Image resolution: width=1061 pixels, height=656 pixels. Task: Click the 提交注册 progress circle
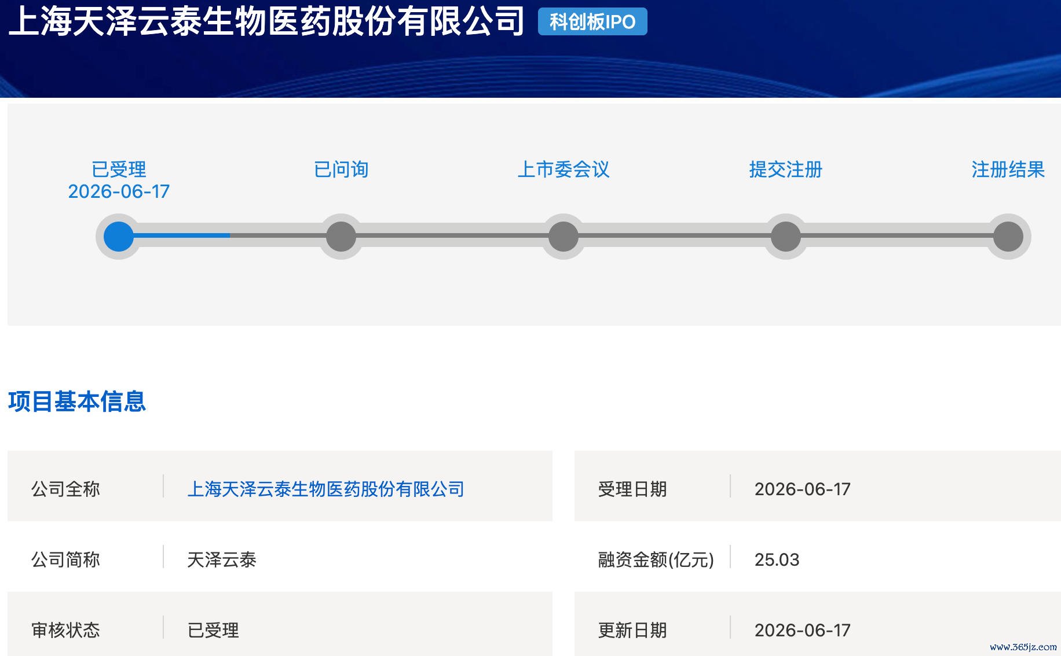click(786, 237)
